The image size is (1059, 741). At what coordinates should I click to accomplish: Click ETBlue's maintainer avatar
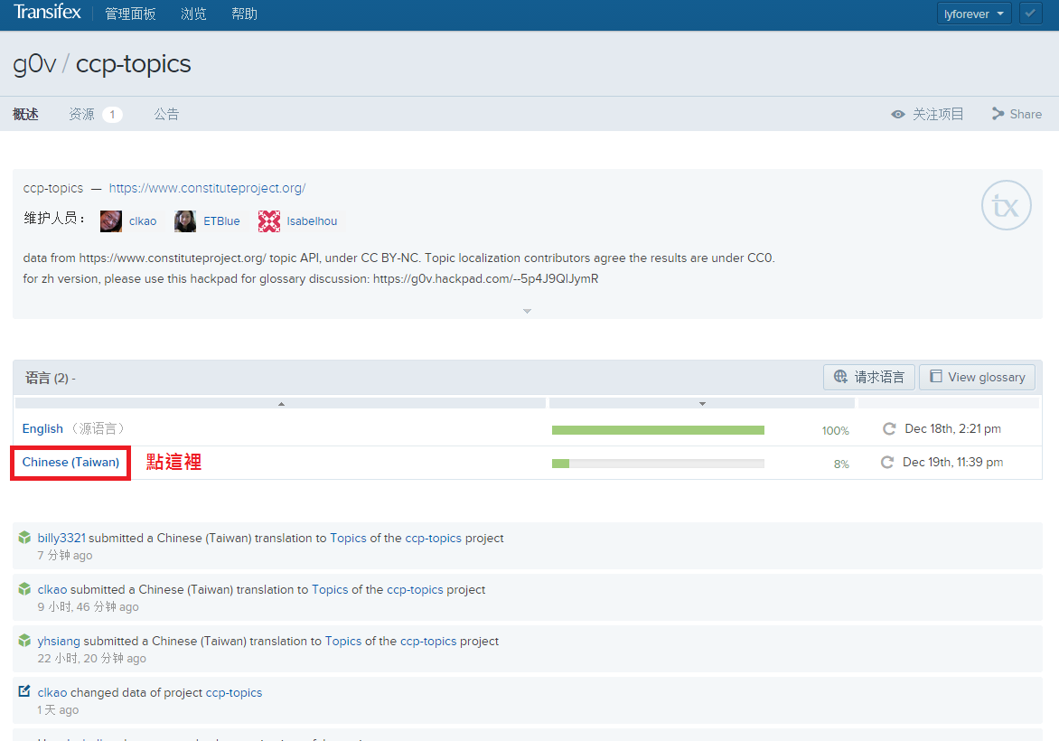point(185,220)
